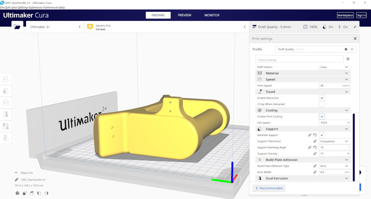Expand the Dual Extrusion section
The image size is (371, 199).
pos(303,178)
